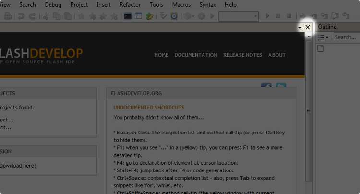Click the Print icon in toolbar
Image resolution: width=360 pixels, height=194 pixels.
pyautogui.click(x=8, y=16)
